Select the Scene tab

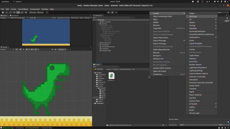point(4,47)
